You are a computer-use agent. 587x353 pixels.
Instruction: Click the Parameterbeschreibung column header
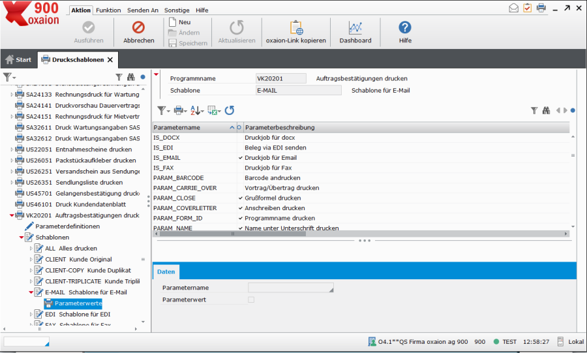pos(406,128)
